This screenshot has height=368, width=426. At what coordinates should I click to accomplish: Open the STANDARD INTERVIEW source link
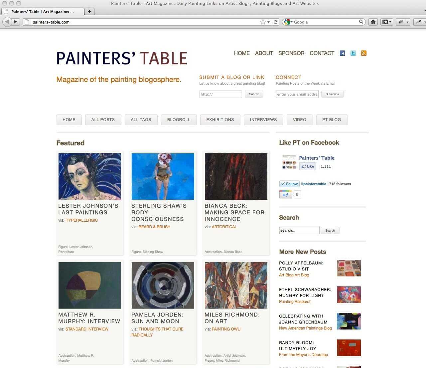[x=87, y=329]
